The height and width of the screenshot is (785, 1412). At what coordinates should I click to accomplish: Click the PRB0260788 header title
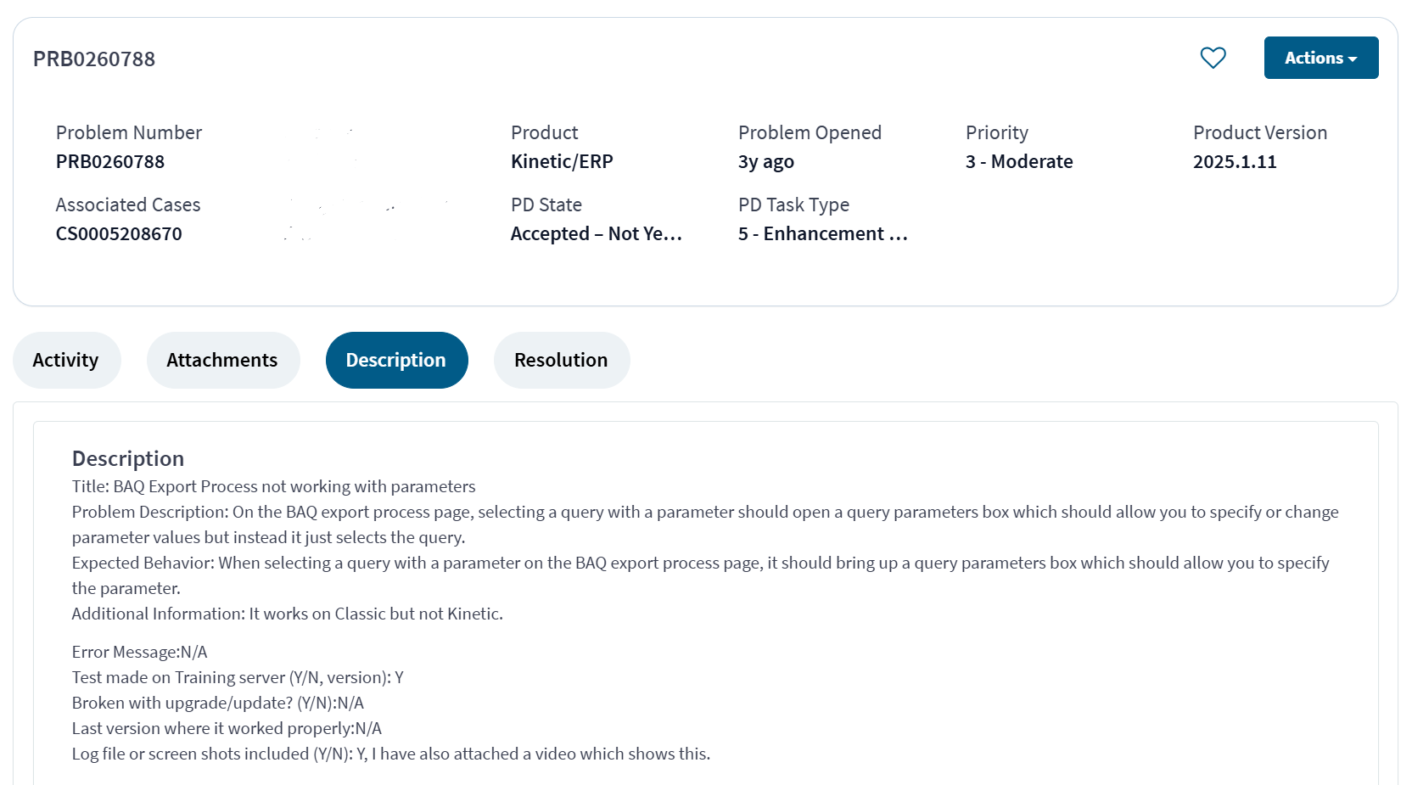94,59
